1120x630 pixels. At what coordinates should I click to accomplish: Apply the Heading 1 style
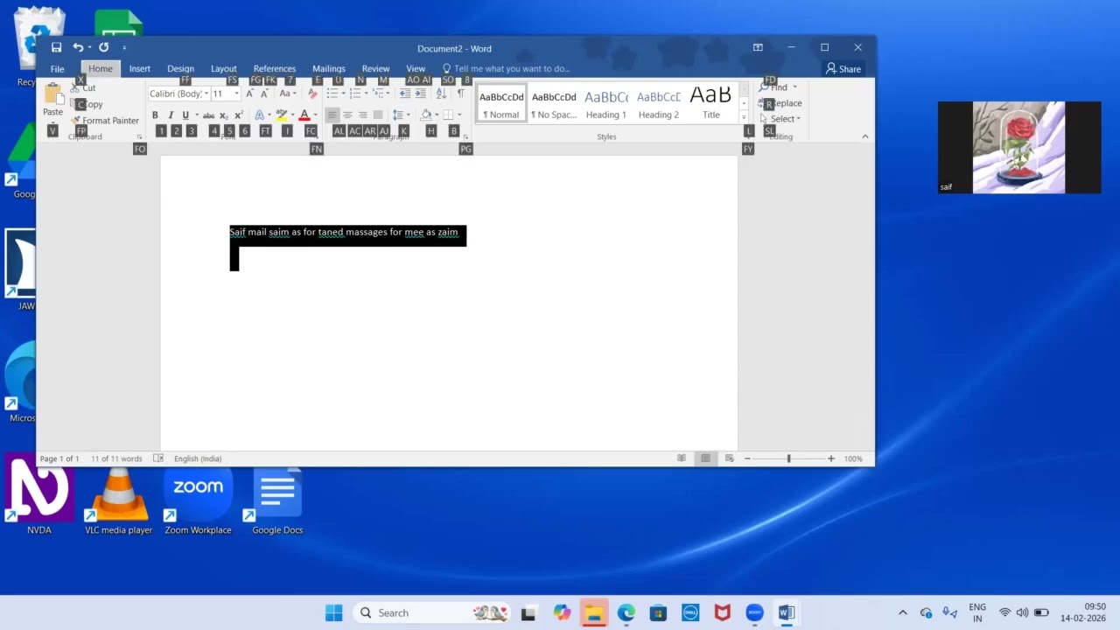click(606, 103)
